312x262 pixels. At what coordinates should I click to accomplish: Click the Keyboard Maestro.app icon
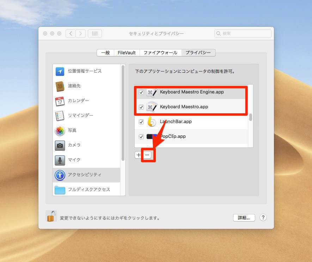(152, 107)
